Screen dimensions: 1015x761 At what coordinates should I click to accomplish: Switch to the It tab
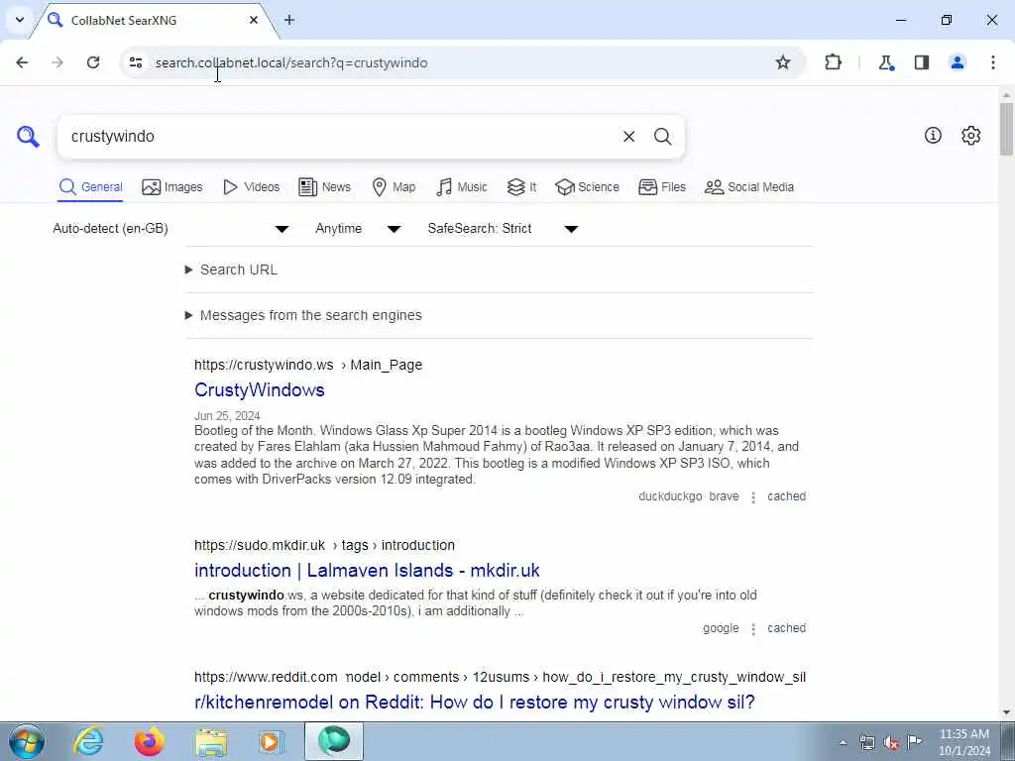click(521, 187)
